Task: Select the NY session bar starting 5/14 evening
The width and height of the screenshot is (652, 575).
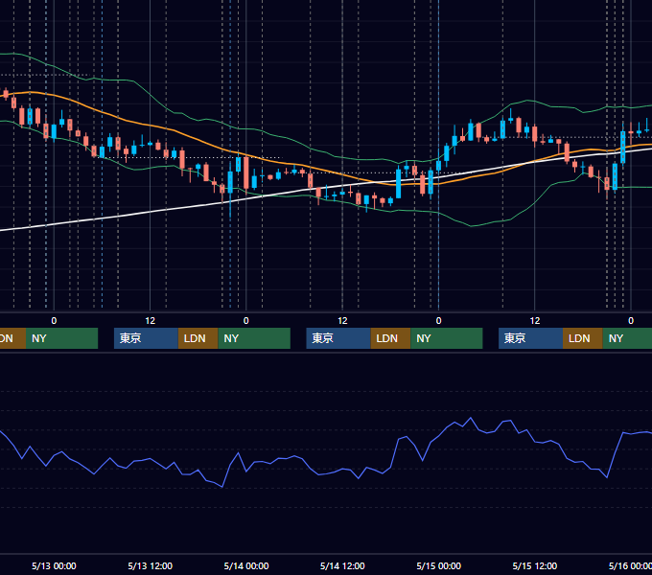Action: coord(447,338)
